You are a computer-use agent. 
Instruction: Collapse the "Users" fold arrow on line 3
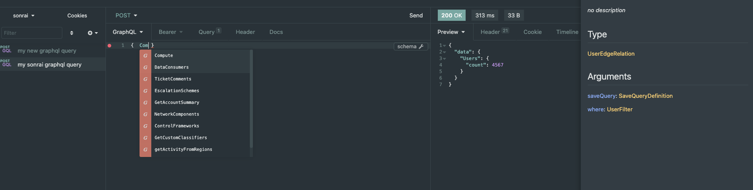click(x=444, y=59)
